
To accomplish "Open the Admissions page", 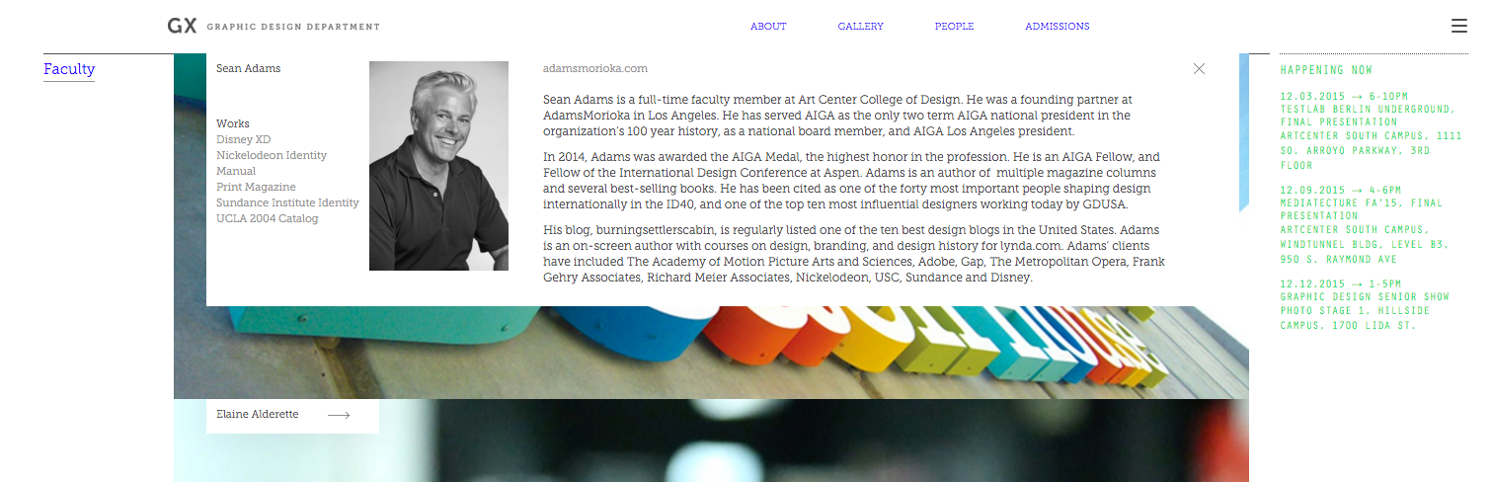I will pos(1057,27).
